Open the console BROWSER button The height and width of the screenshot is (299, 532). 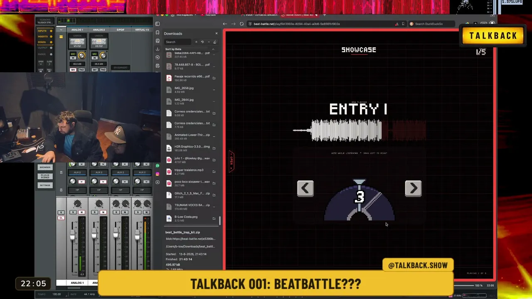coord(45,167)
